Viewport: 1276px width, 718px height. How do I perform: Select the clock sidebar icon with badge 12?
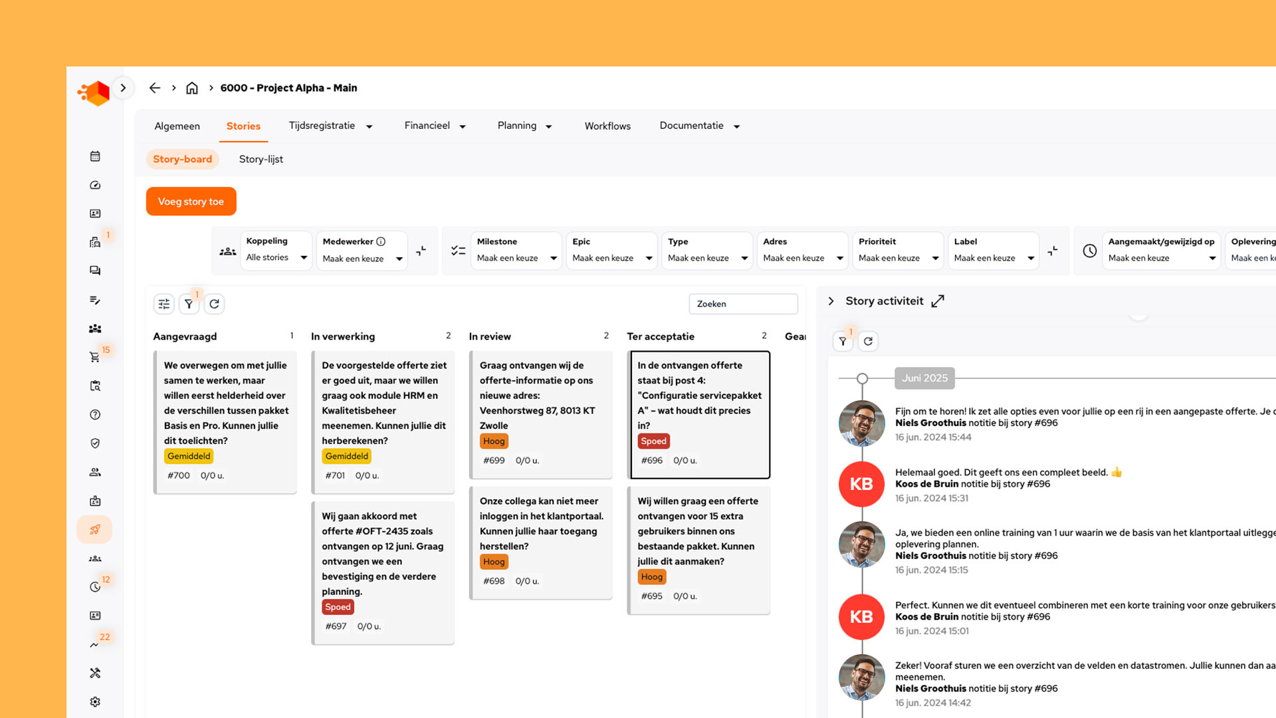[95, 586]
